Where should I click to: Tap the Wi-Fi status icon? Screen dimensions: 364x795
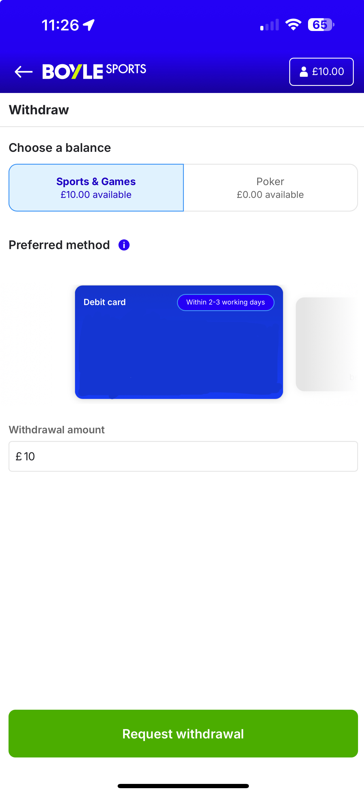coord(293,25)
